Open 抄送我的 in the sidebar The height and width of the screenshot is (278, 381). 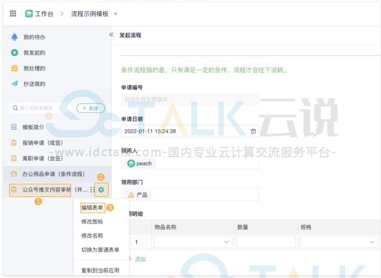34,84
